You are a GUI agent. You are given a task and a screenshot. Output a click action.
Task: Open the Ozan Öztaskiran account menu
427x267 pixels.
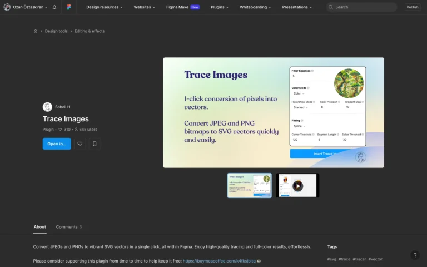click(26, 7)
